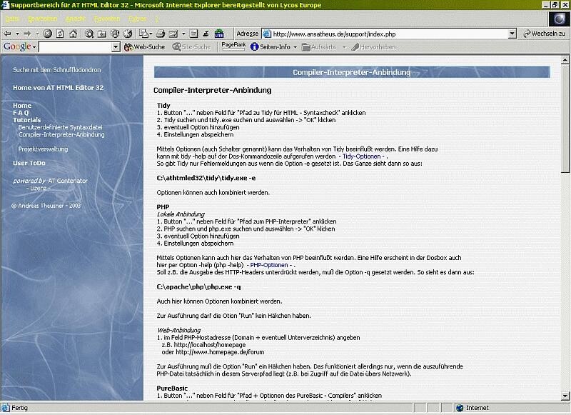Open the Search pane with the magnifier icon
The height and width of the screenshot is (415, 571).
(89, 34)
